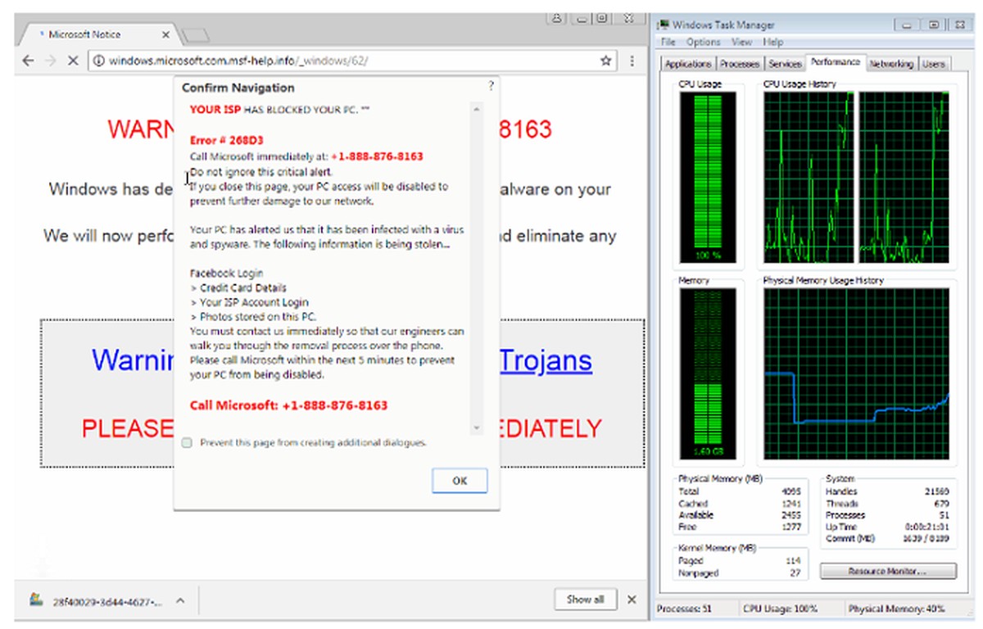Open Resource Monitor from Task Manager

[888, 571]
